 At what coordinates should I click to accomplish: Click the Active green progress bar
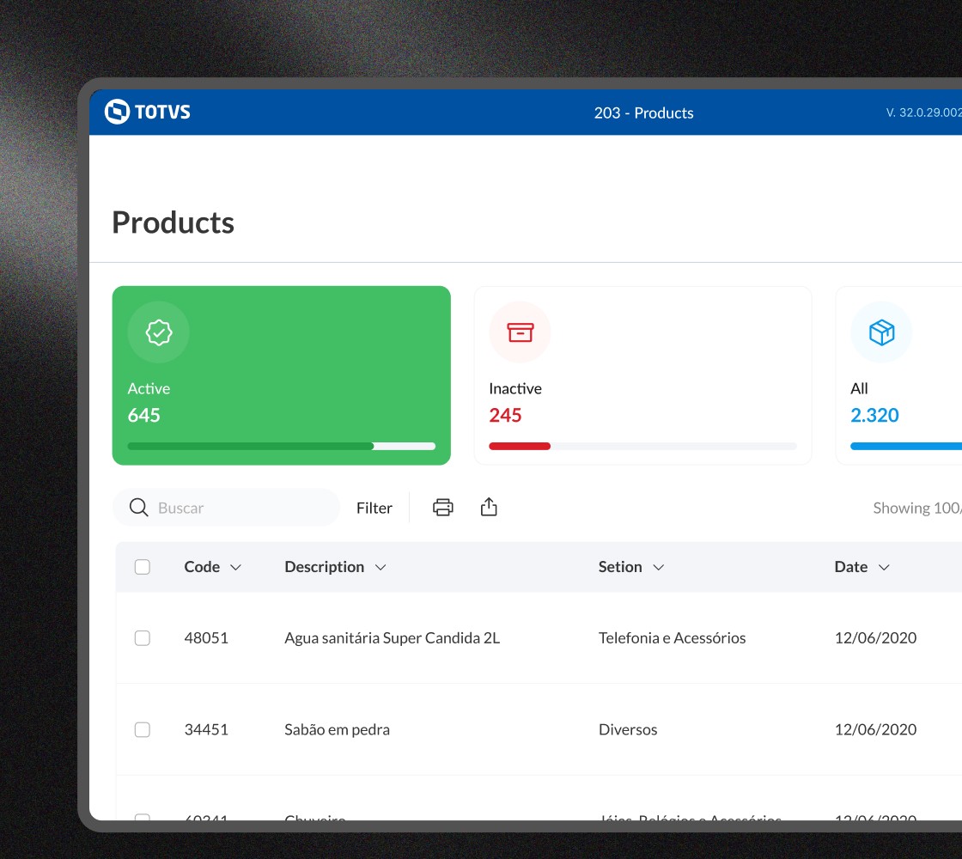tap(282, 446)
